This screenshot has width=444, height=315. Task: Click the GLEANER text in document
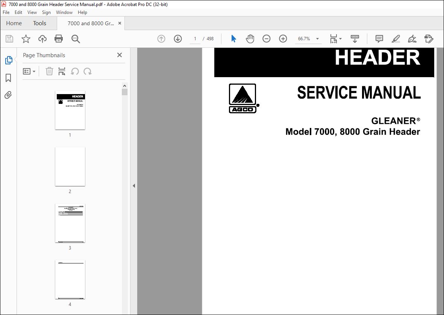click(x=396, y=121)
